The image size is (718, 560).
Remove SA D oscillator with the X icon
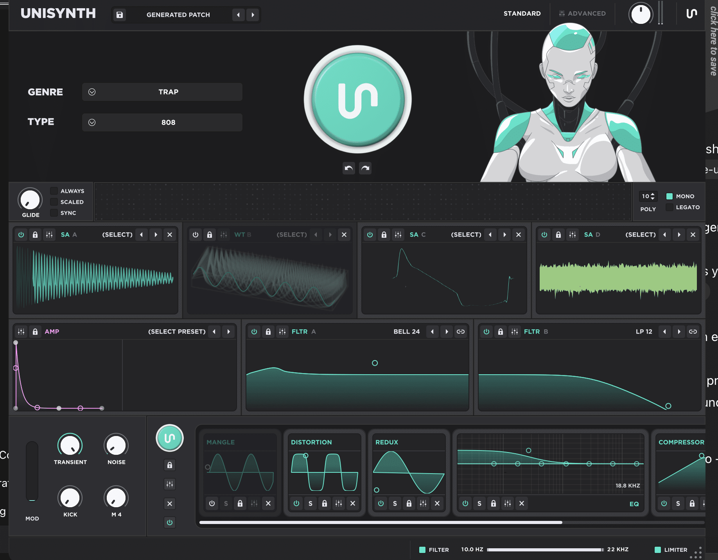point(693,235)
